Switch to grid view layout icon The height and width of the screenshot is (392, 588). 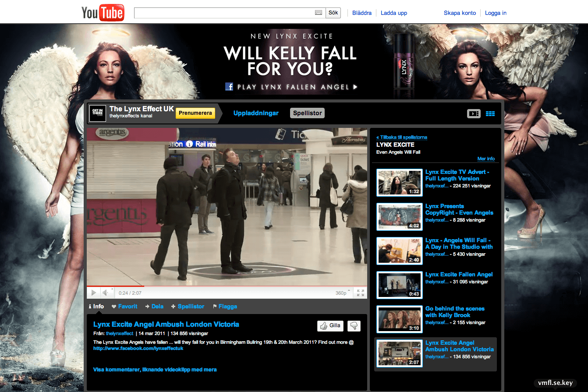(490, 113)
